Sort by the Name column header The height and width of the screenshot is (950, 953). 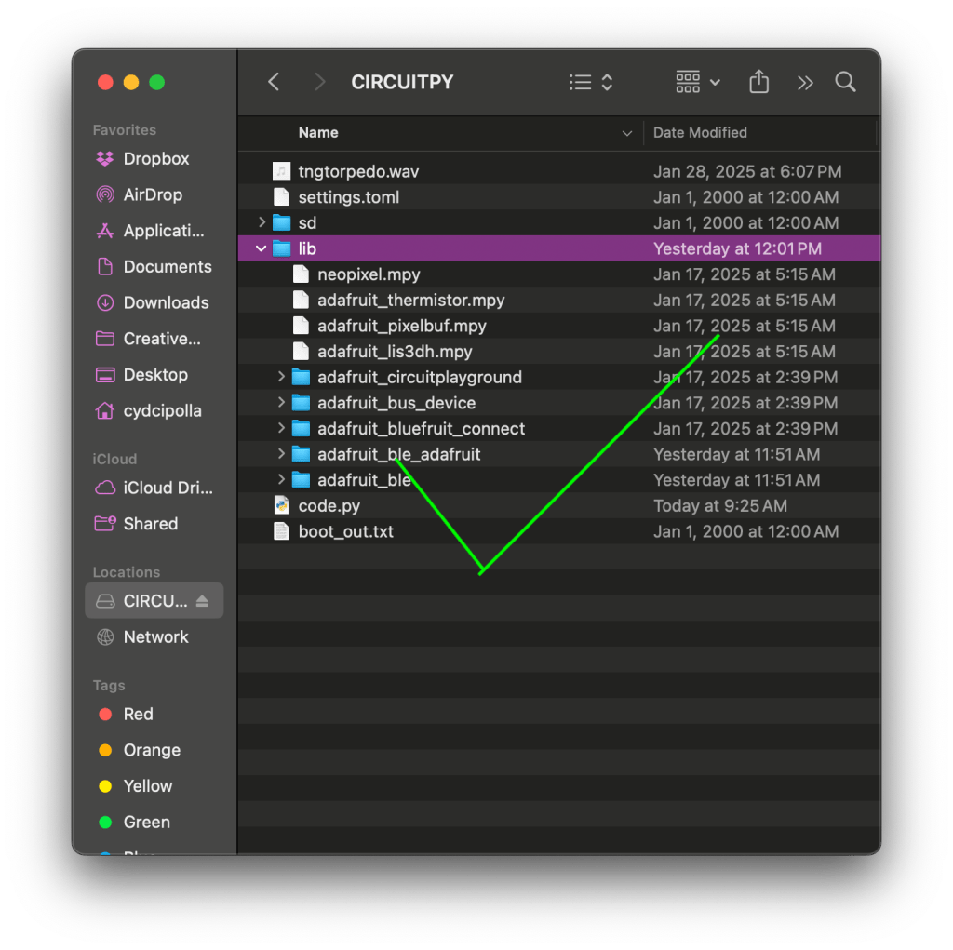318,133
